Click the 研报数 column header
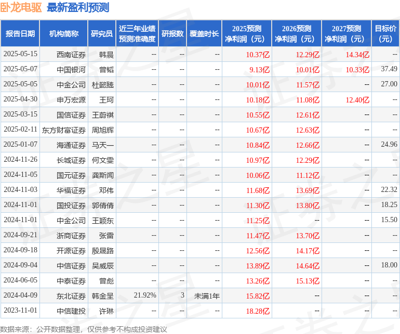400x334 pixels. click(x=172, y=33)
